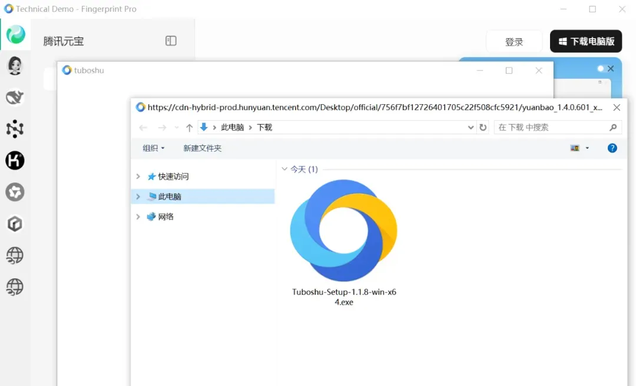Open the 组织 menu

(x=153, y=148)
